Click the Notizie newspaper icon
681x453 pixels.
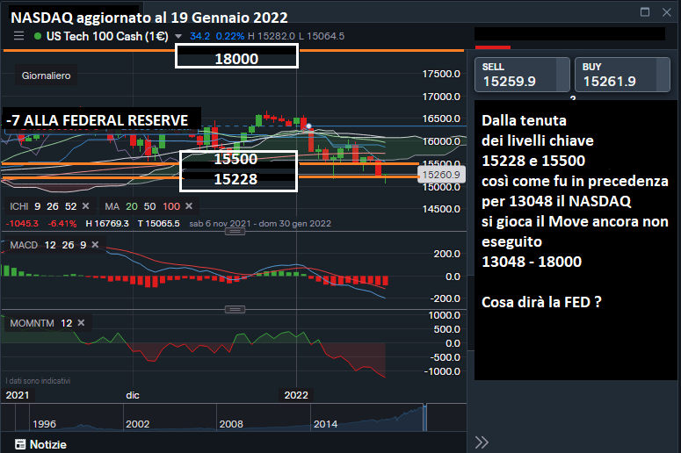click(x=20, y=444)
